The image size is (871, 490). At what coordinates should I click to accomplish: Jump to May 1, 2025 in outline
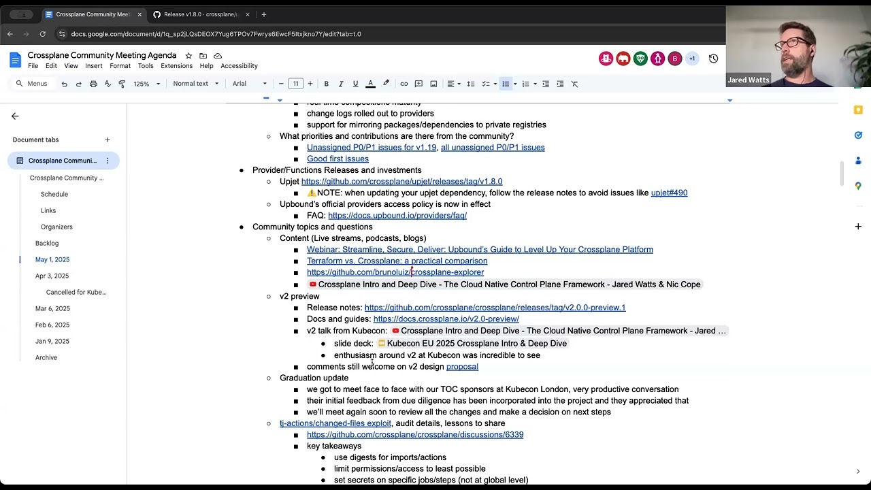52,259
